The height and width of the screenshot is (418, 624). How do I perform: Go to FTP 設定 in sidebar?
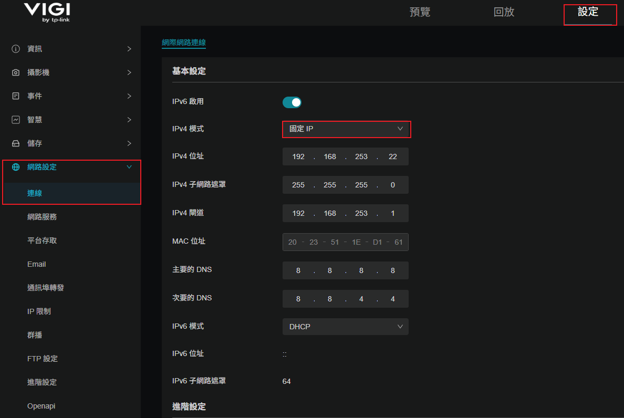click(43, 359)
